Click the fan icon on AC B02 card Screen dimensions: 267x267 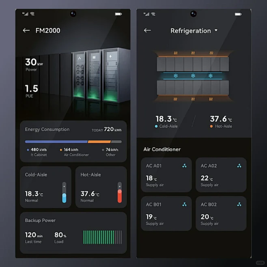239,204
